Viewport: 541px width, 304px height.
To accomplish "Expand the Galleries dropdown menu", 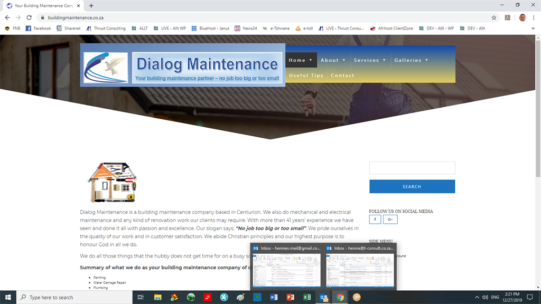I will [x=411, y=60].
